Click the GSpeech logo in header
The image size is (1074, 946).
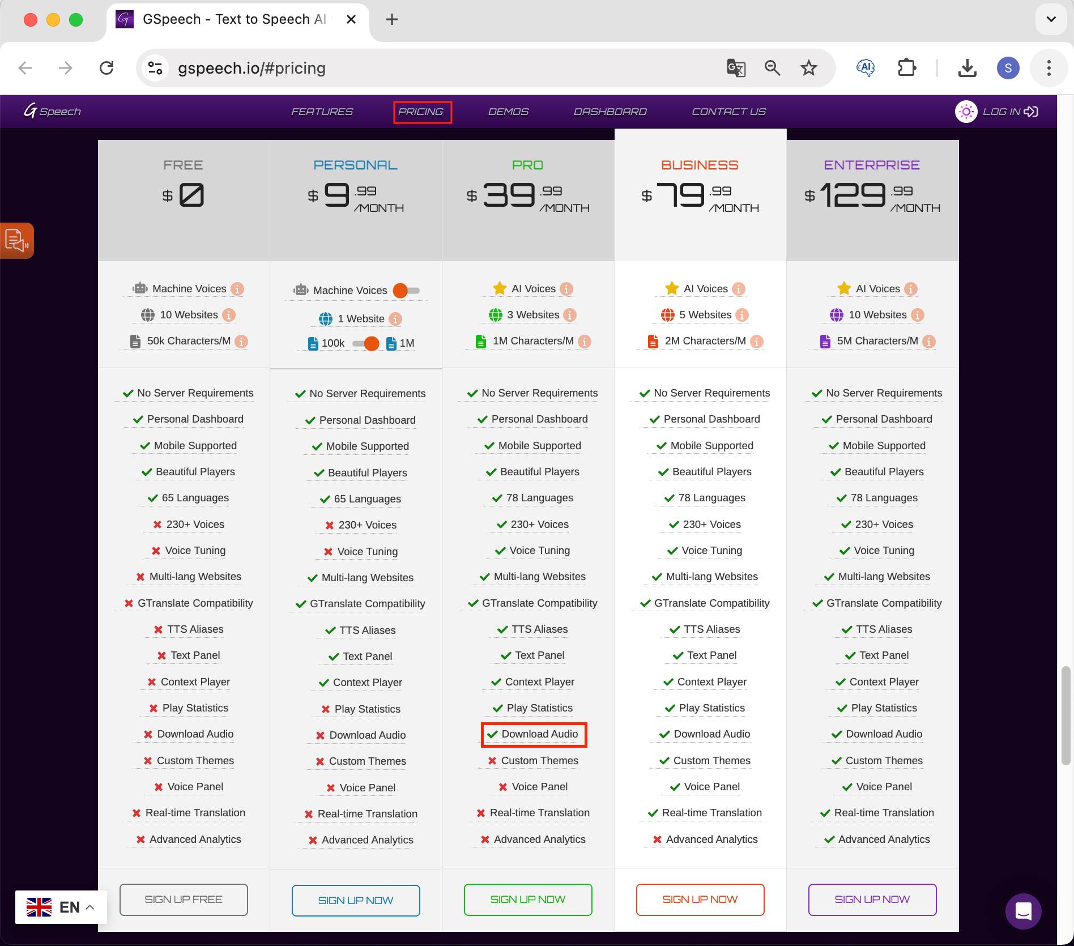click(x=53, y=111)
